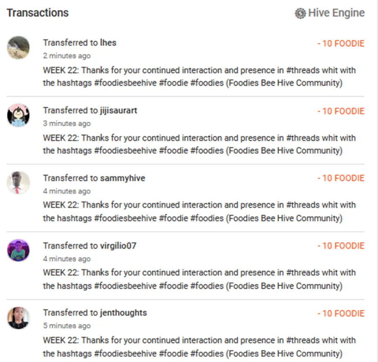Open virgilio07 profile avatar
The width and height of the screenshot is (378, 362).
[x=18, y=250]
